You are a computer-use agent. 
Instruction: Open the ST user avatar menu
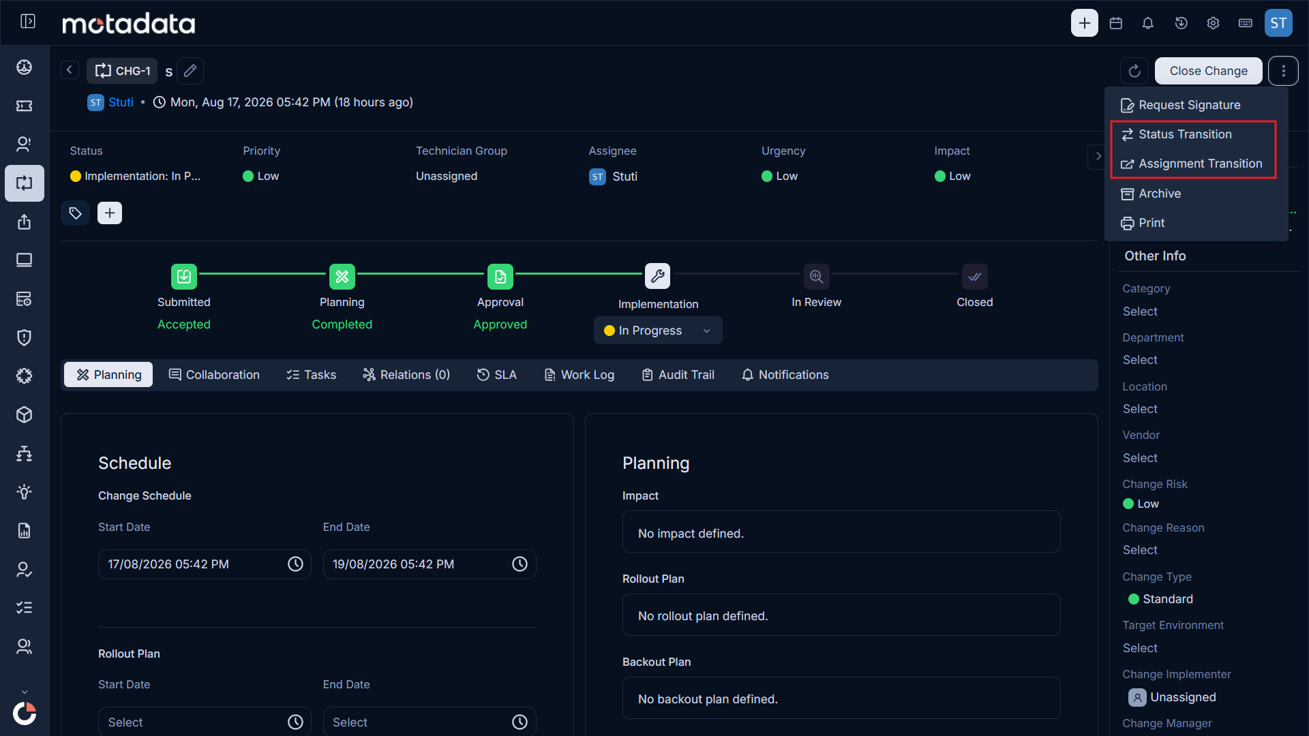(x=1278, y=23)
